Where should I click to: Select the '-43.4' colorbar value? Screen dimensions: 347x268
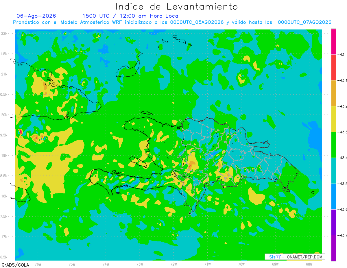coord(342,158)
